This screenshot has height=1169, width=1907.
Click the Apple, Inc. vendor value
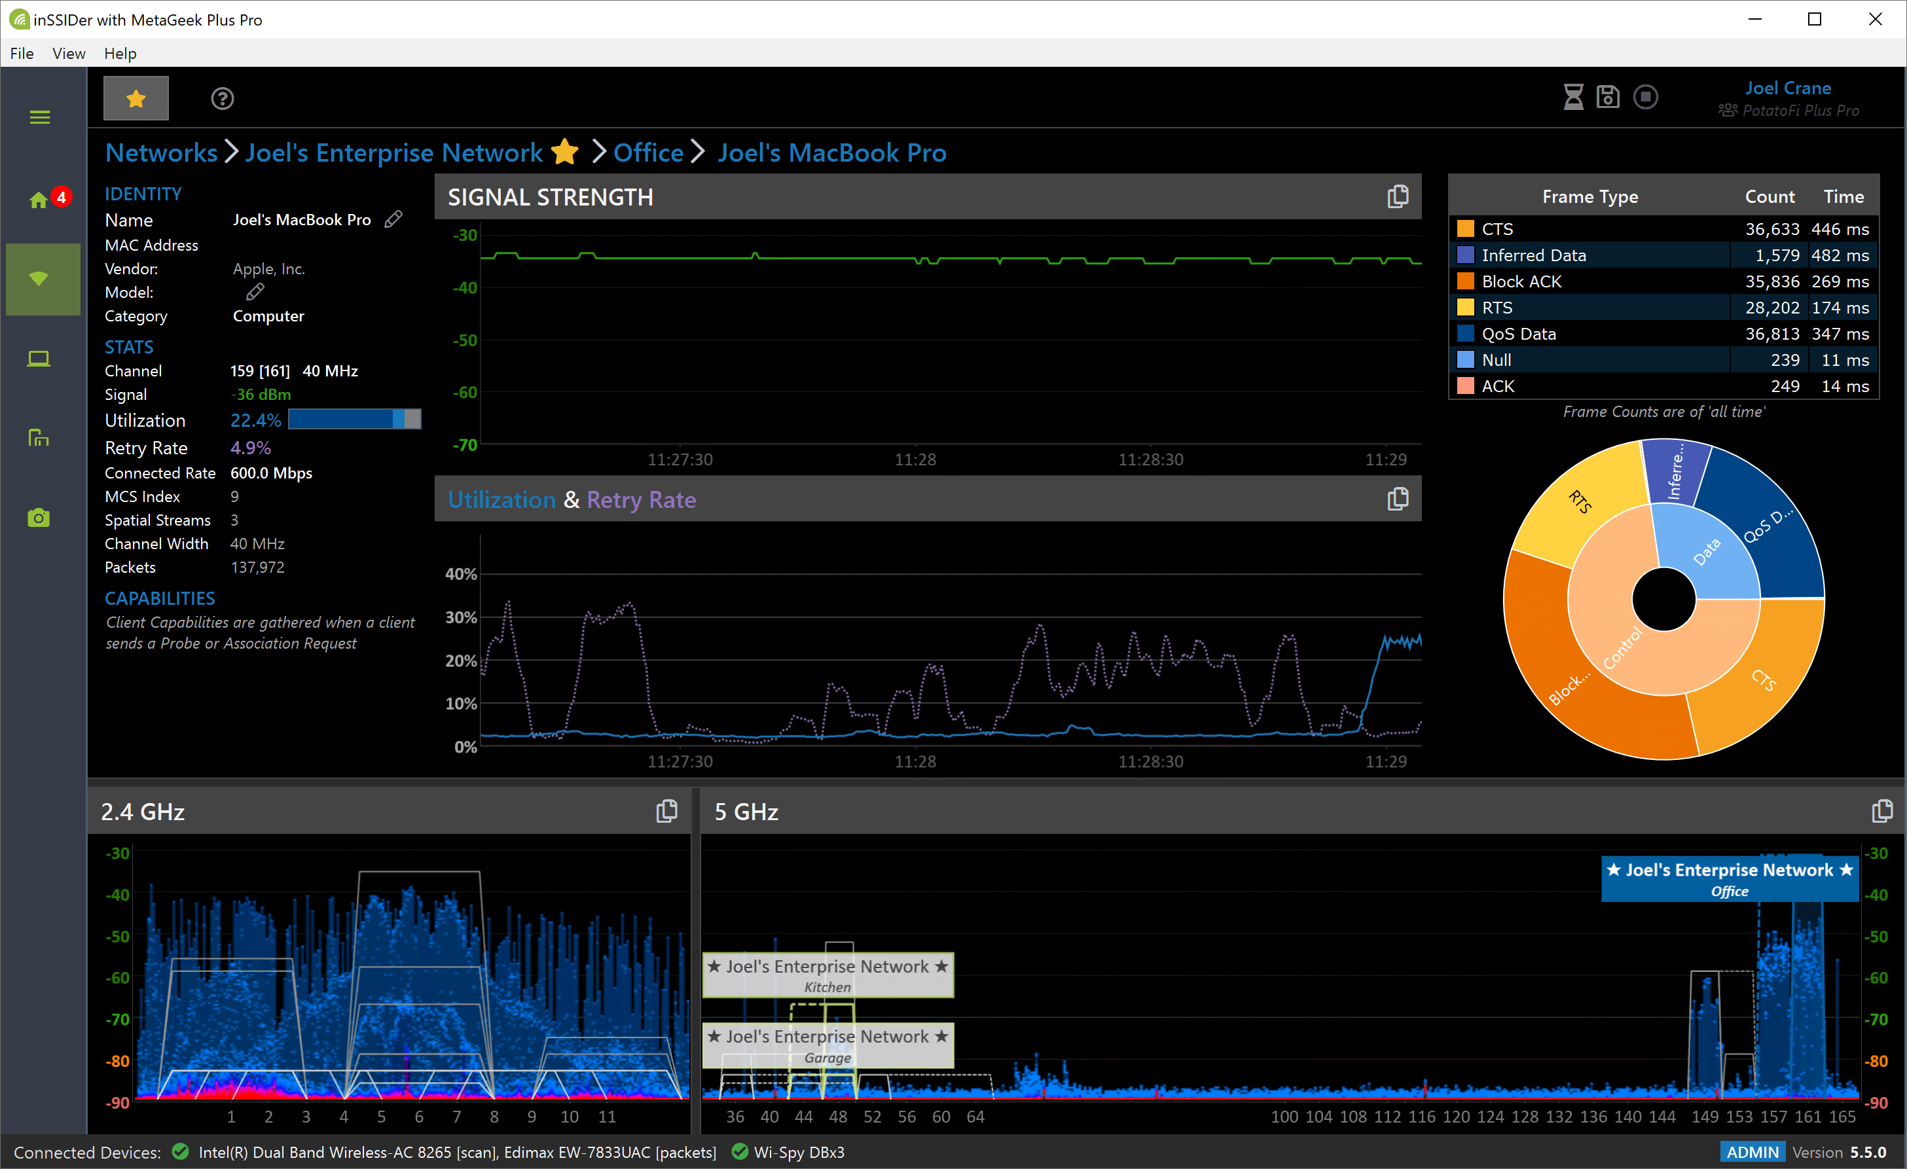point(269,268)
